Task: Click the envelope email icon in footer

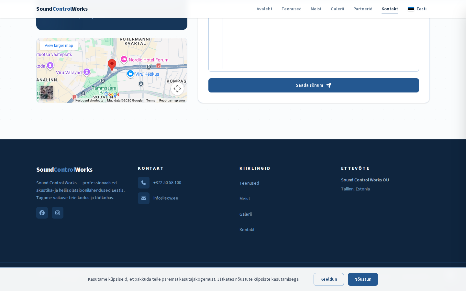Action: click(144, 198)
